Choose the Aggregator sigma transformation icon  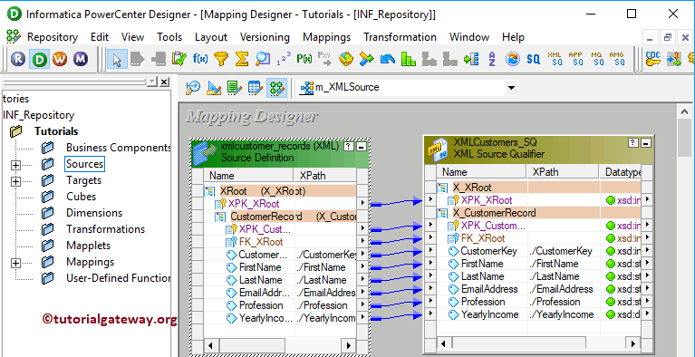242,59
